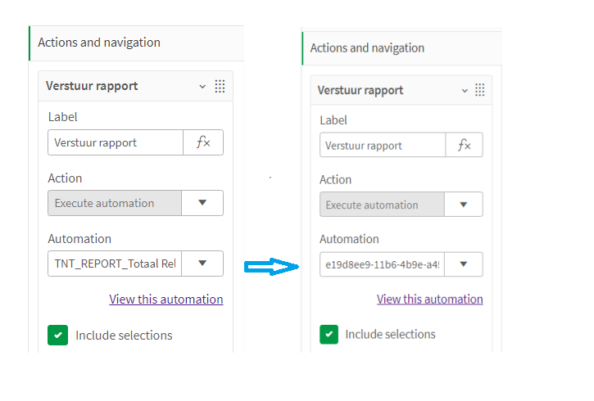This screenshot has height=401, width=594.
Task: Click Label input field in right panel
Action: coord(382,146)
